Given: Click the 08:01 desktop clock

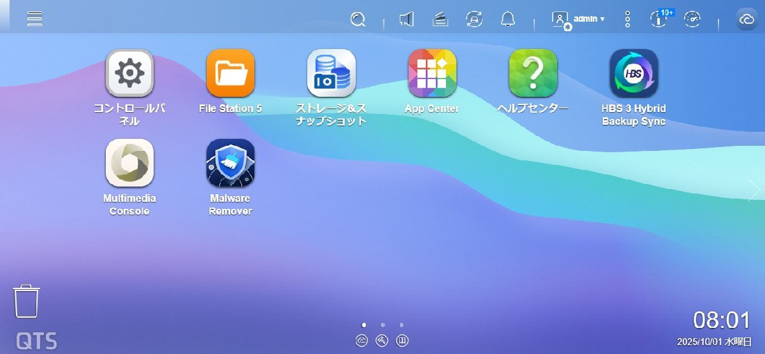Looking at the screenshot, I should pos(722,320).
